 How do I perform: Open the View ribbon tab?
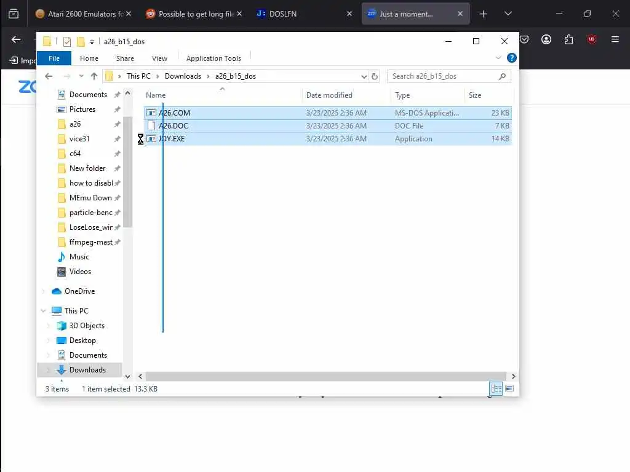pos(159,58)
